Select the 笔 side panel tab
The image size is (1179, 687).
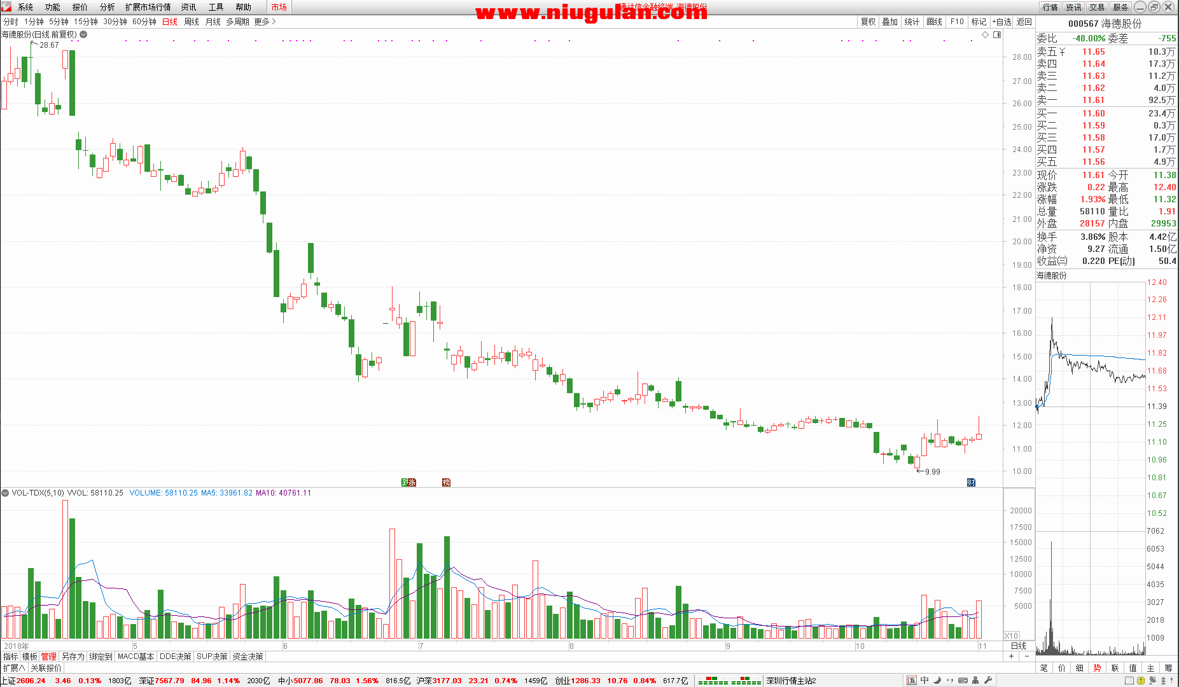pyautogui.click(x=1044, y=668)
